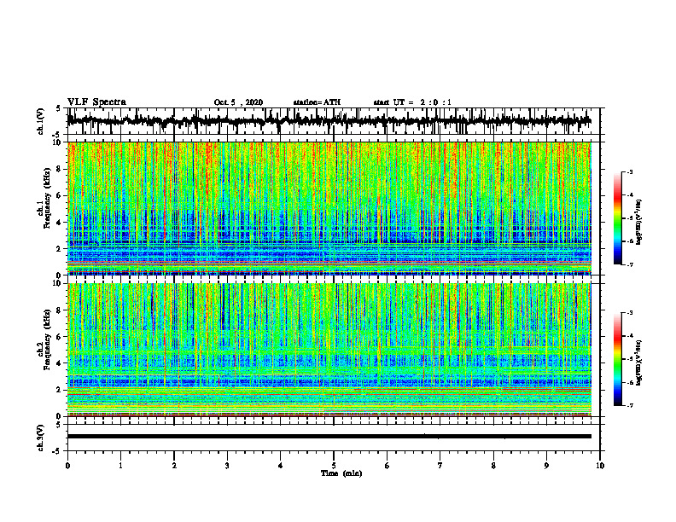This screenshot has height=522, width=676.
Task: Click the ch.1 spectrogram color bar
Action: (618, 218)
